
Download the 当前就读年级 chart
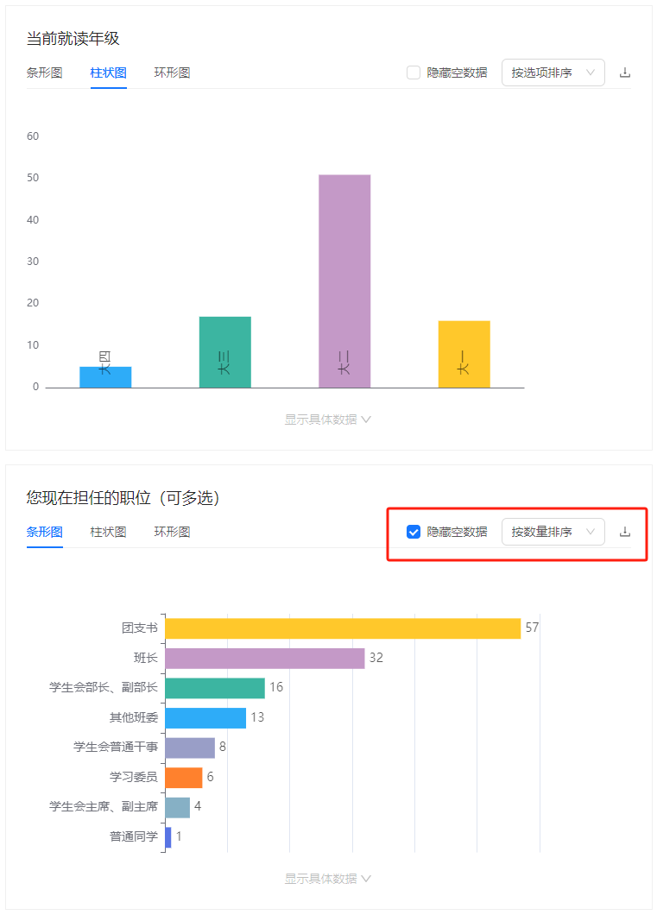(624, 73)
